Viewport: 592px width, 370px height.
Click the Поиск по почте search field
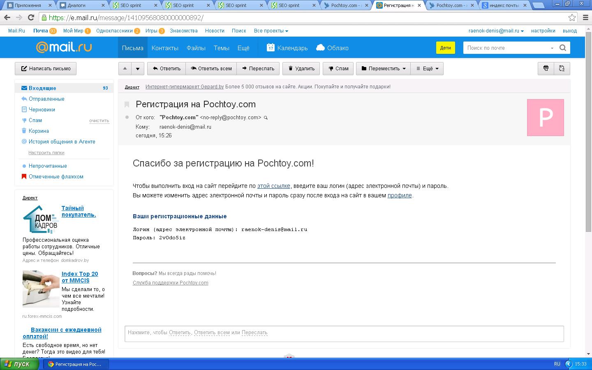506,48
